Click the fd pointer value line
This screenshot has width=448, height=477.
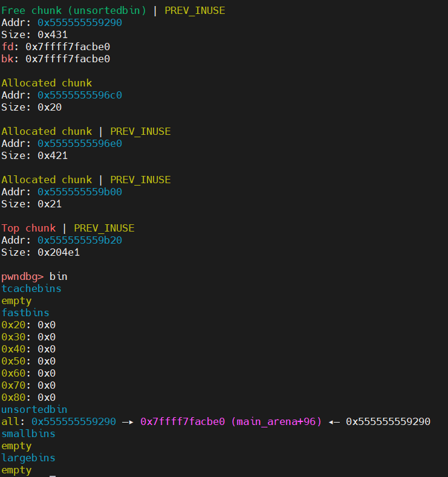tap(67, 47)
